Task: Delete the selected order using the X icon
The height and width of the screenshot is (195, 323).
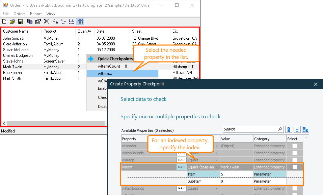Action: (46, 21)
